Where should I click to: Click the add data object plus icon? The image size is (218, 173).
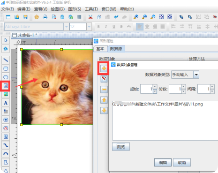tap(104, 68)
